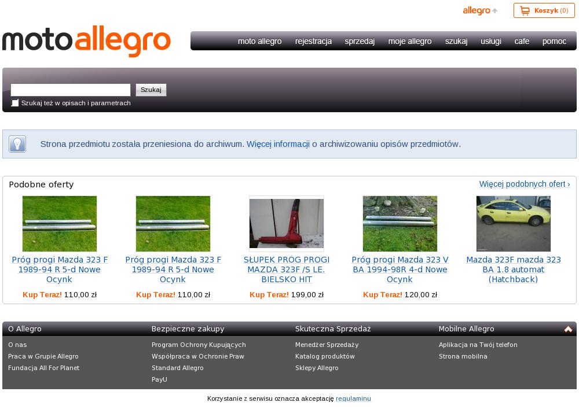
Task: Open 'Więcej podobnych ofert' link
Action: (x=525, y=184)
